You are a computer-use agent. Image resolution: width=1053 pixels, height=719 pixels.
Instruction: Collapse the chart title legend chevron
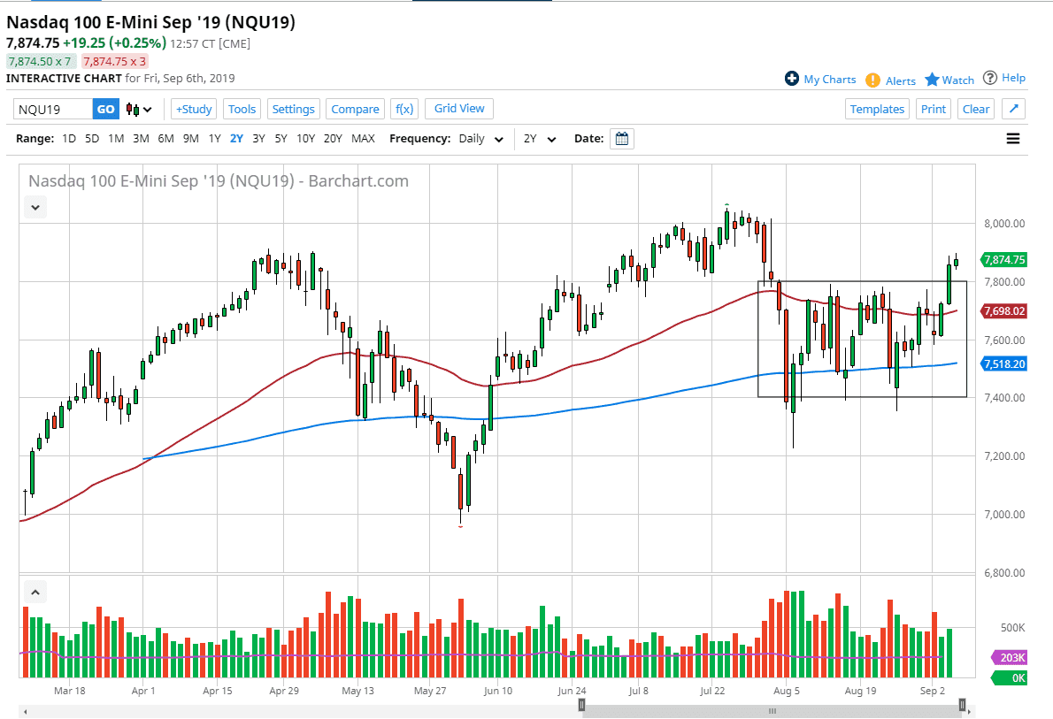pyautogui.click(x=35, y=207)
